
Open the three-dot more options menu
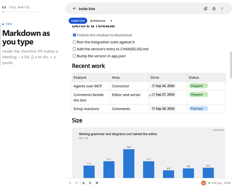point(222,9)
